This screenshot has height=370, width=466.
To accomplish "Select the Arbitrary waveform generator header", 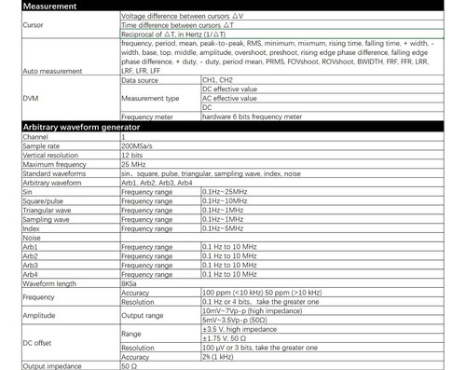I will [x=233, y=127].
